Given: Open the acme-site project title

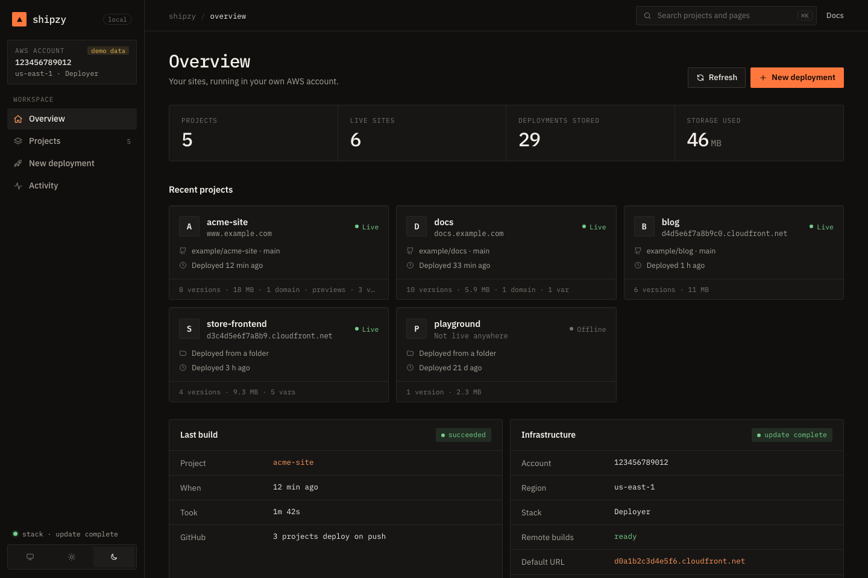Looking at the screenshot, I should [227, 222].
